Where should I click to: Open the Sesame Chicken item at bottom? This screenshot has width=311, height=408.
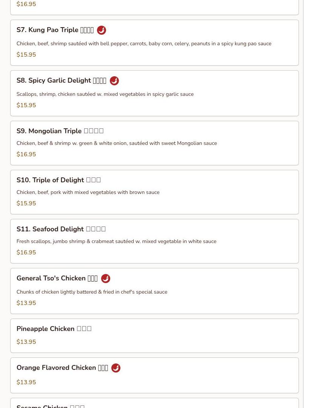[x=50, y=406]
